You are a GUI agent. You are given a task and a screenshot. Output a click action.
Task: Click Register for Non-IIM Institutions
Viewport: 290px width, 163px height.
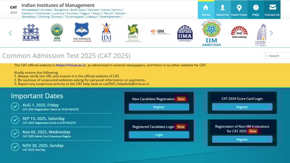(x=242, y=139)
